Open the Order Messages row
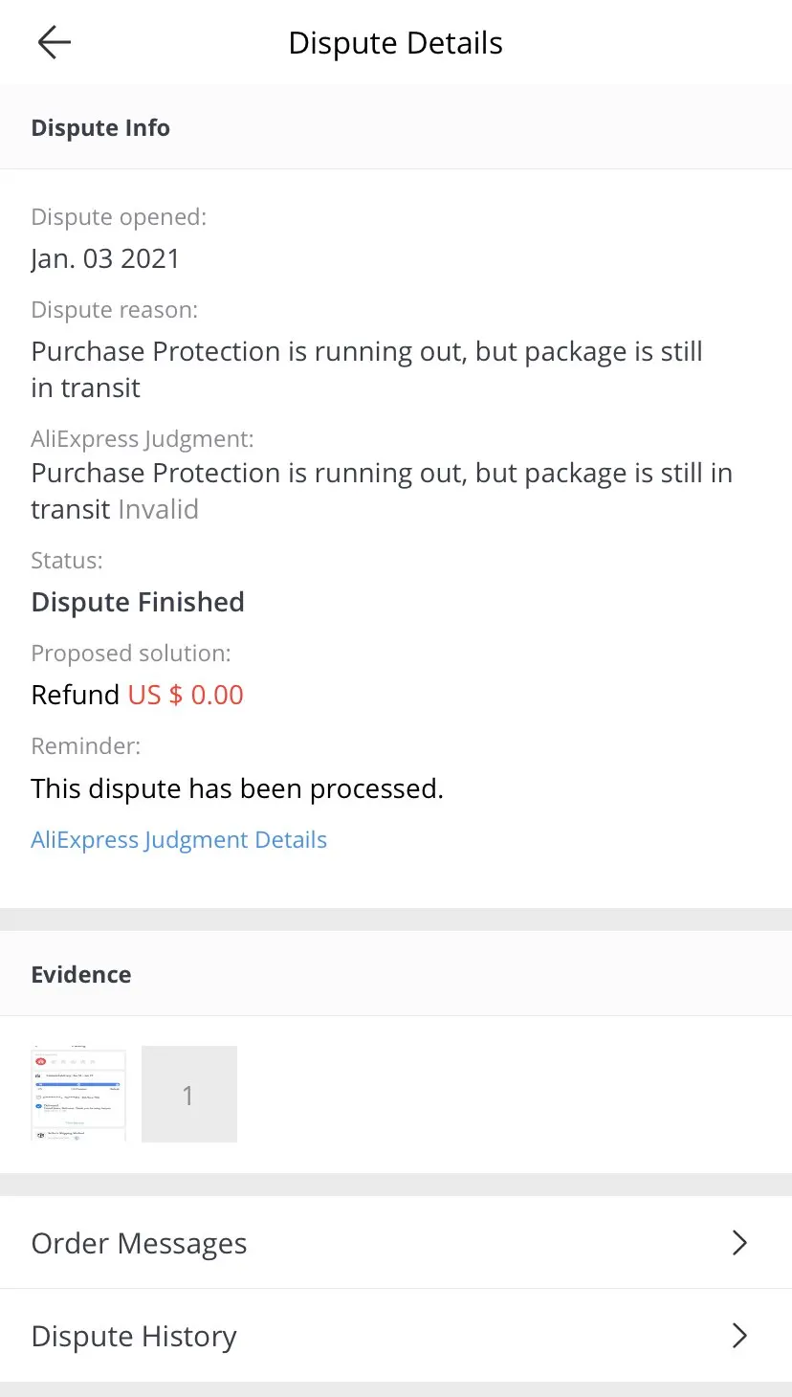The image size is (792, 1397). point(139,1243)
